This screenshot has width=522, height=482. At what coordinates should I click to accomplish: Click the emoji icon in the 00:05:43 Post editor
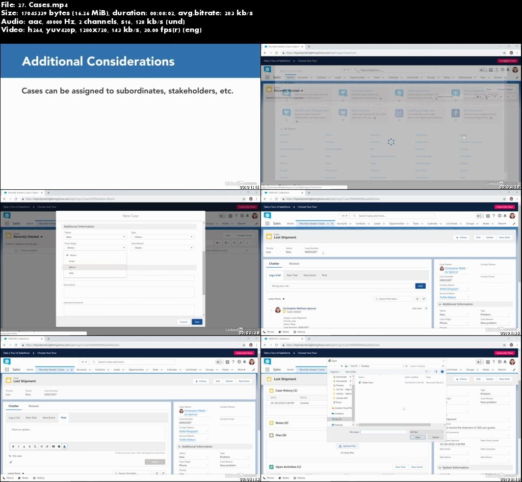pyautogui.click(x=59, y=446)
